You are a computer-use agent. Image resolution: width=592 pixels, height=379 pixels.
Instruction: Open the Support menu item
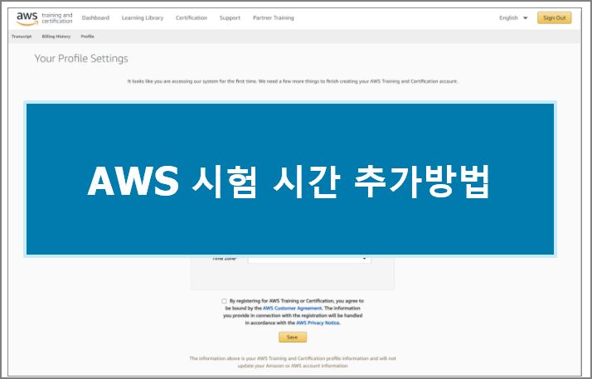(x=230, y=17)
